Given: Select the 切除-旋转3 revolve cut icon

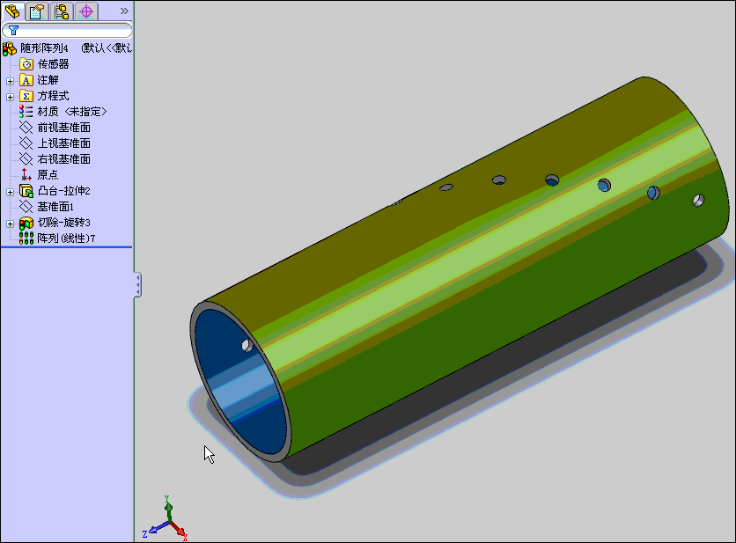Looking at the screenshot, I should click(26, 223).
